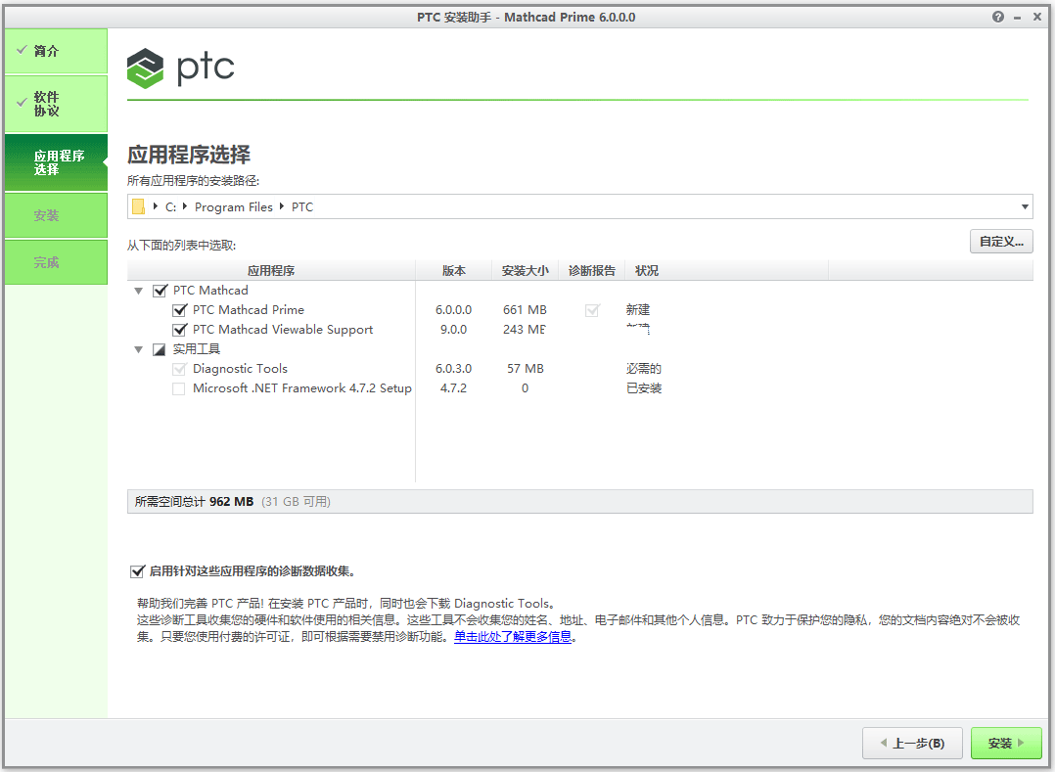Open the install path dropdown arrow
The height and width of the screenshot is (772, 1055).
click(1025, 206)
